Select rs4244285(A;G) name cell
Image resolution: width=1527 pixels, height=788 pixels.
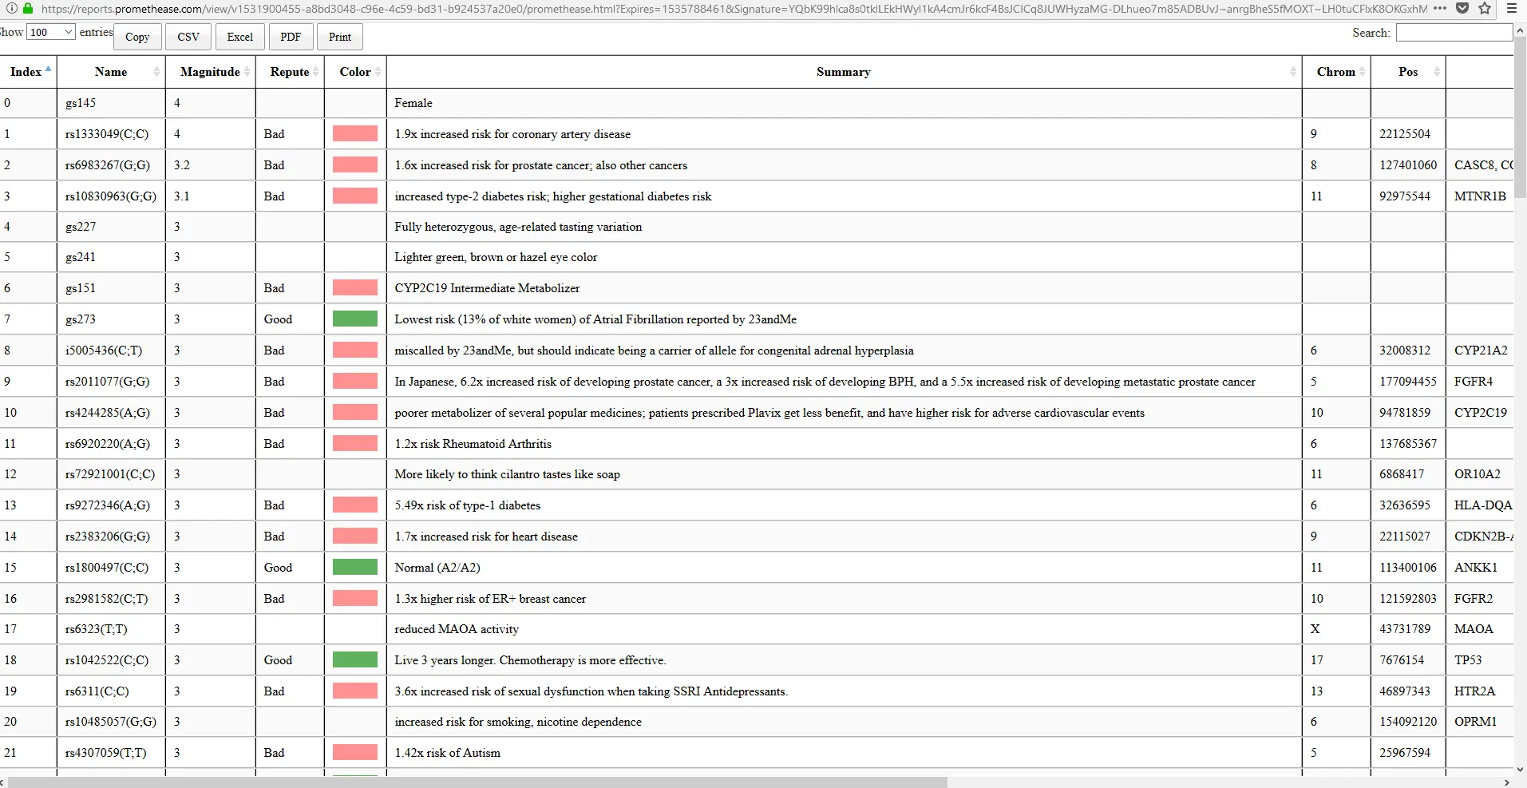[111, 413]
